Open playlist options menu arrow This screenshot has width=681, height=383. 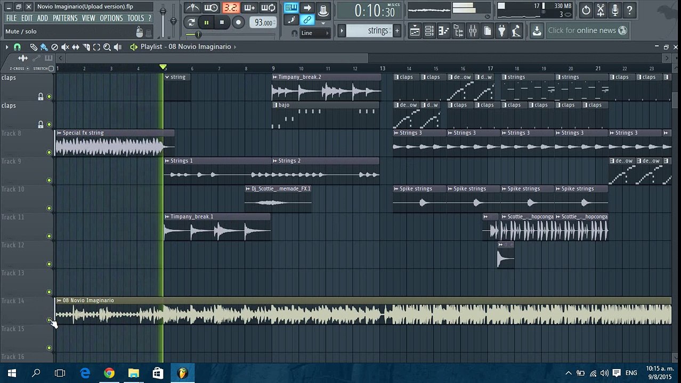pos(7,47)
